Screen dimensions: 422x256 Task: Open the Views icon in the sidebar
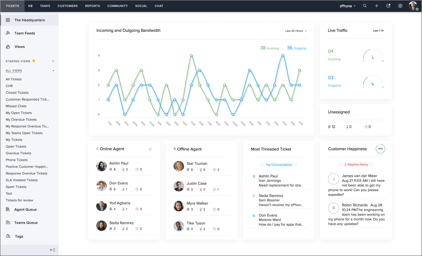coord(8,46)
